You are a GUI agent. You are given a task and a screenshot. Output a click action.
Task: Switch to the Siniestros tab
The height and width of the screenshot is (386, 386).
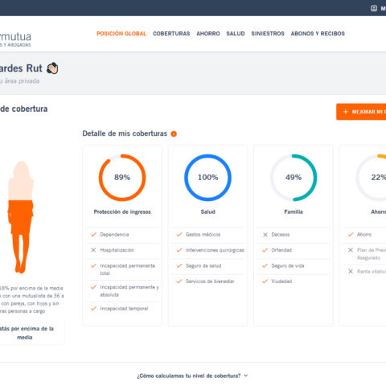point(268,34)
